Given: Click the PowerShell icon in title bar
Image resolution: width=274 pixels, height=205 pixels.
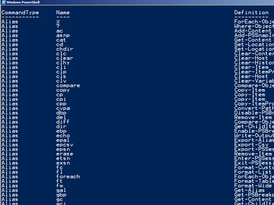Looking at the screenshot, I should tap(3, 2).
